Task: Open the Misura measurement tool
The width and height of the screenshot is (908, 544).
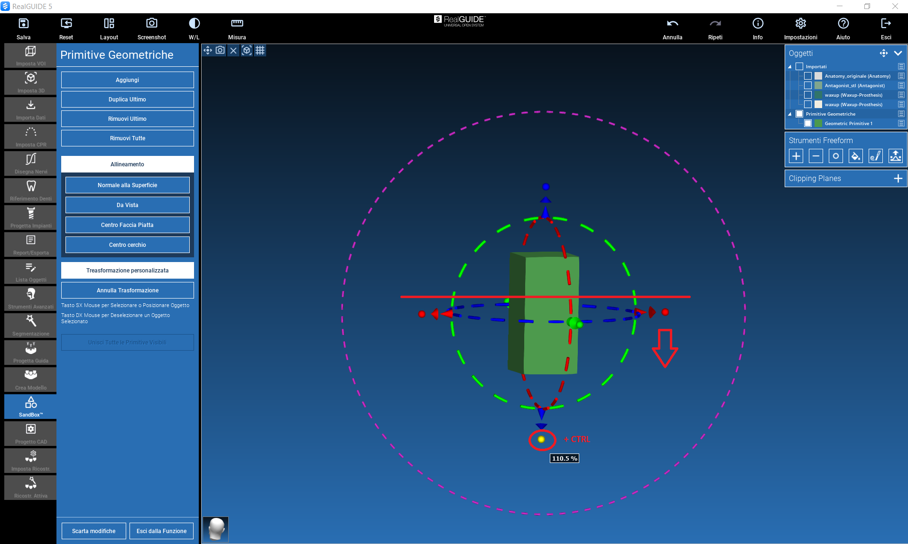Action: [x=237, y=24]
